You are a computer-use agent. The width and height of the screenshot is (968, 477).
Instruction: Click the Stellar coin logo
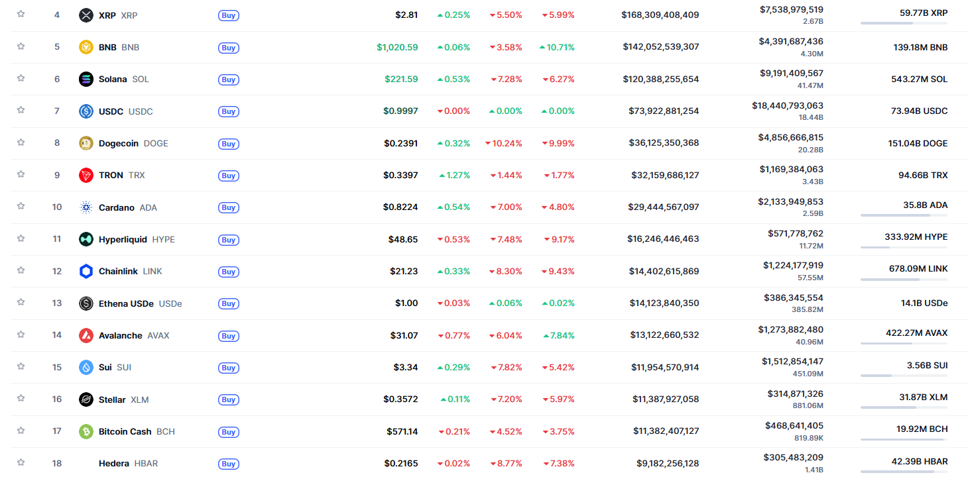(x=86, y=399)
